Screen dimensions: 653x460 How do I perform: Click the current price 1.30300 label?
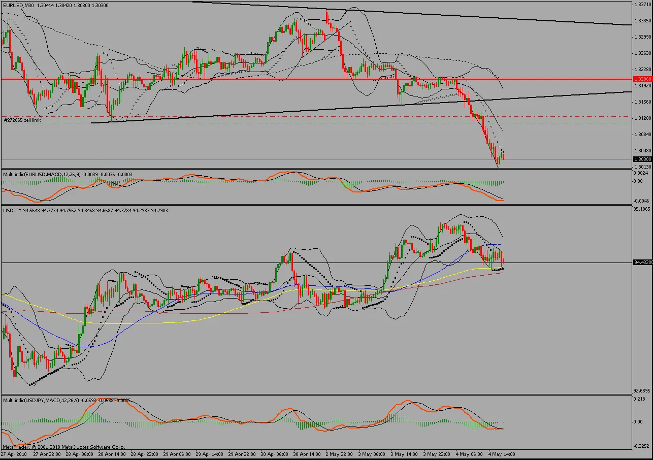coord(641,159)
